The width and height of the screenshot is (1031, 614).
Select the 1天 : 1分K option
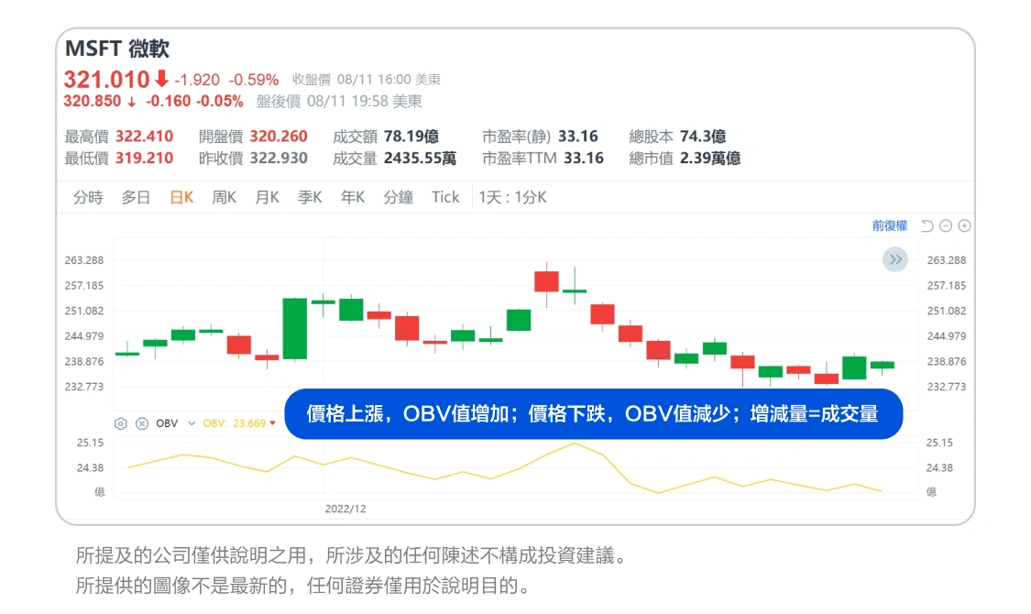click(513, 197)
